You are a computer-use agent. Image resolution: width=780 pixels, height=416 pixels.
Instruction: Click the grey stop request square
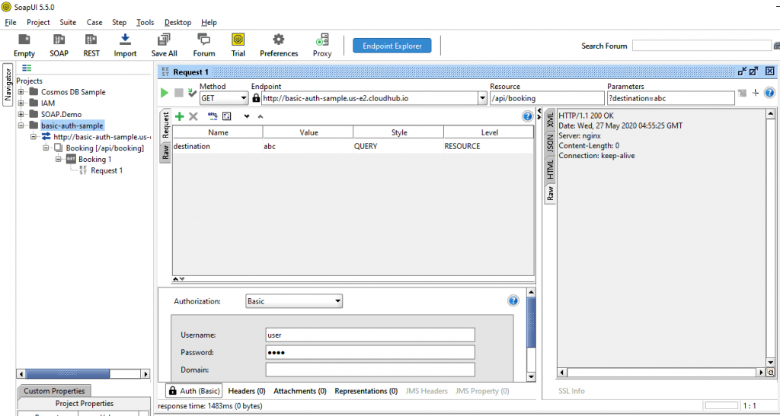(x=178, y=93)
